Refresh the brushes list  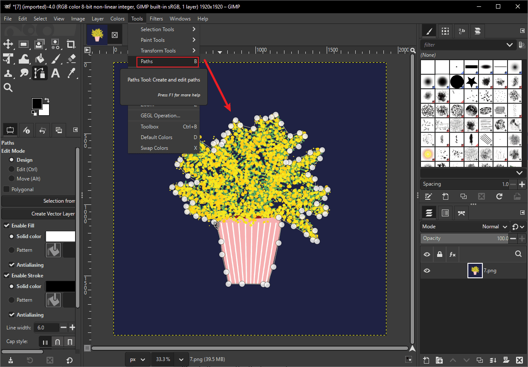tap(499, 196)
